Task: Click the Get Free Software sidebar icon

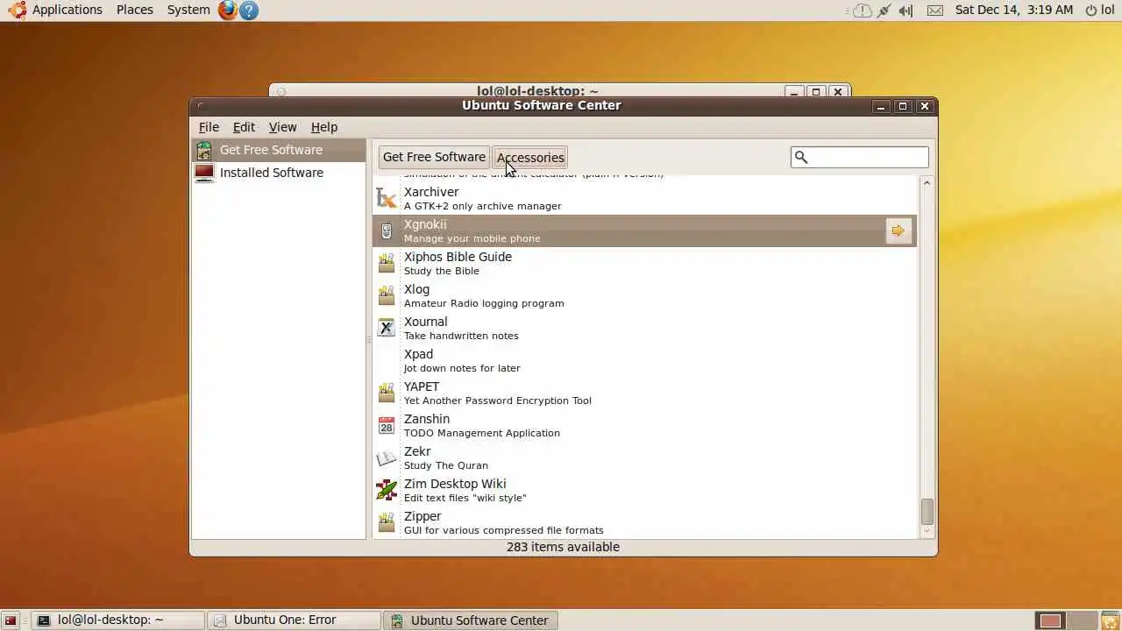Action: [204, 150]
